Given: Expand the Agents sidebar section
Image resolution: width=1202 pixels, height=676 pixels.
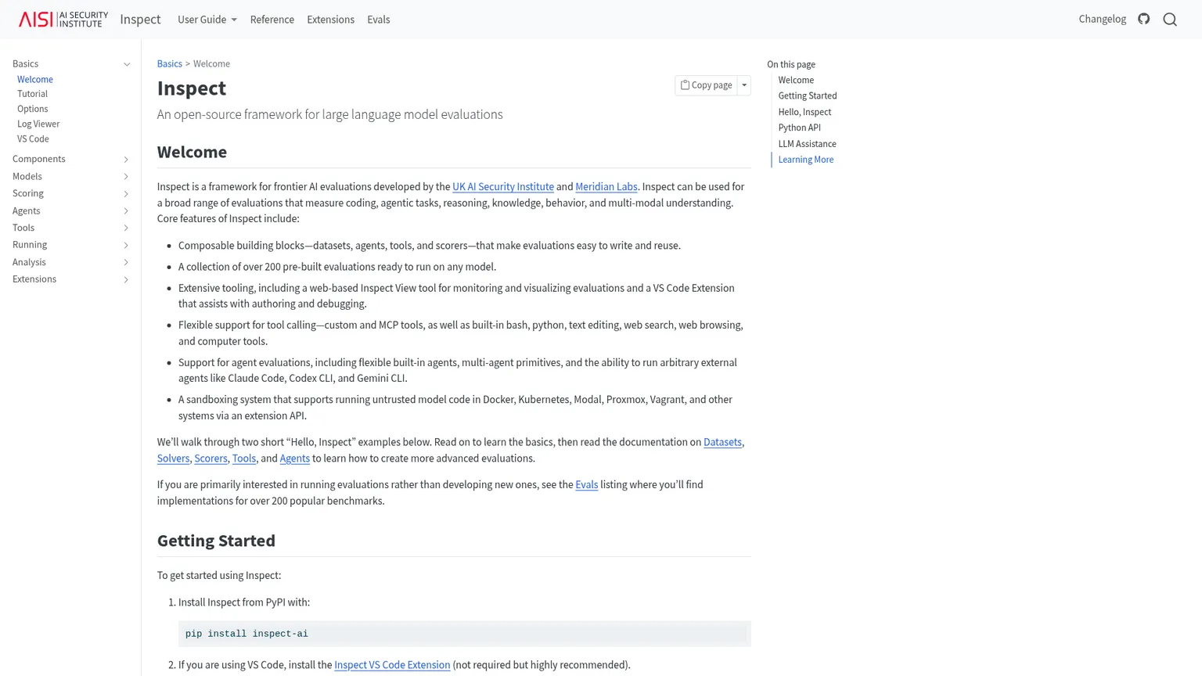Looking at the screenshot, I should (126, 211).
